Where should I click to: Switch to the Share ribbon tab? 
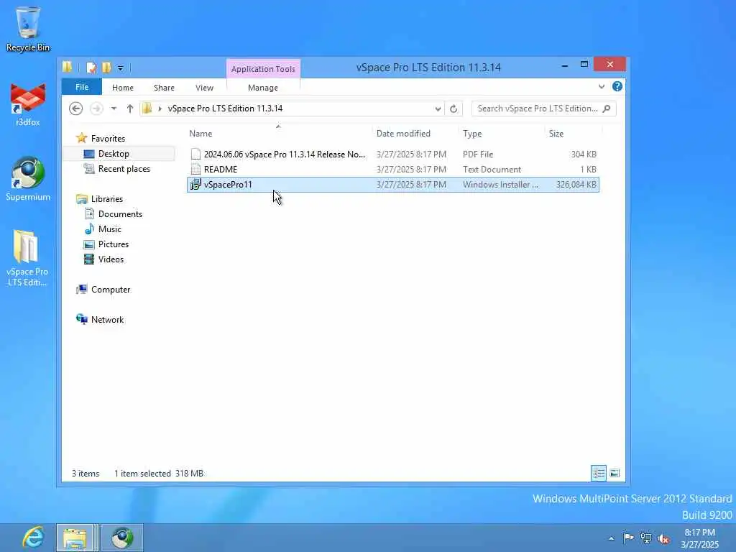click(164, 88)
